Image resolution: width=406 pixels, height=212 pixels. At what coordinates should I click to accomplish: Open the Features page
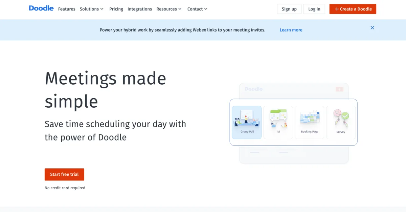coord(66,9)
